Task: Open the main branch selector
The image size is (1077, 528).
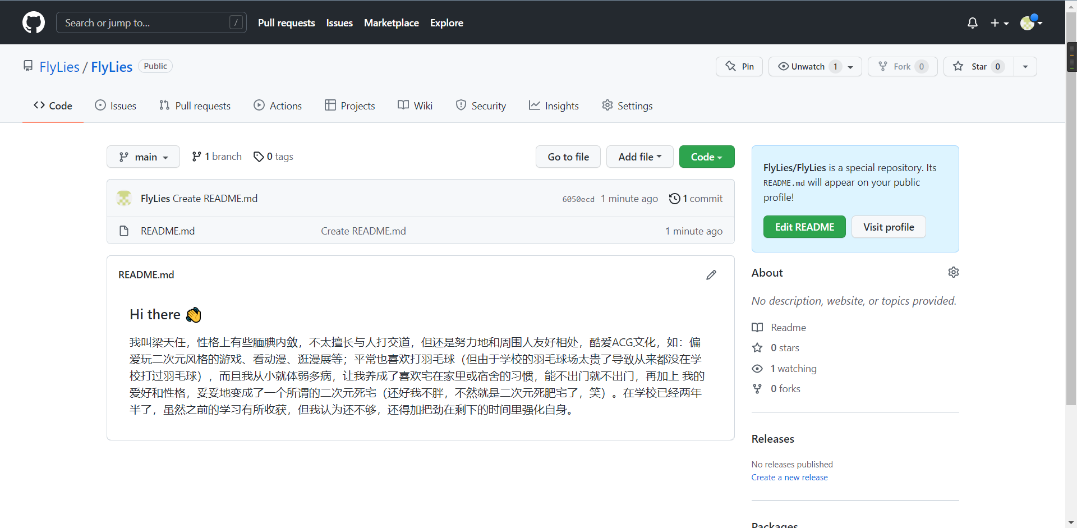Action: [143, 157]
